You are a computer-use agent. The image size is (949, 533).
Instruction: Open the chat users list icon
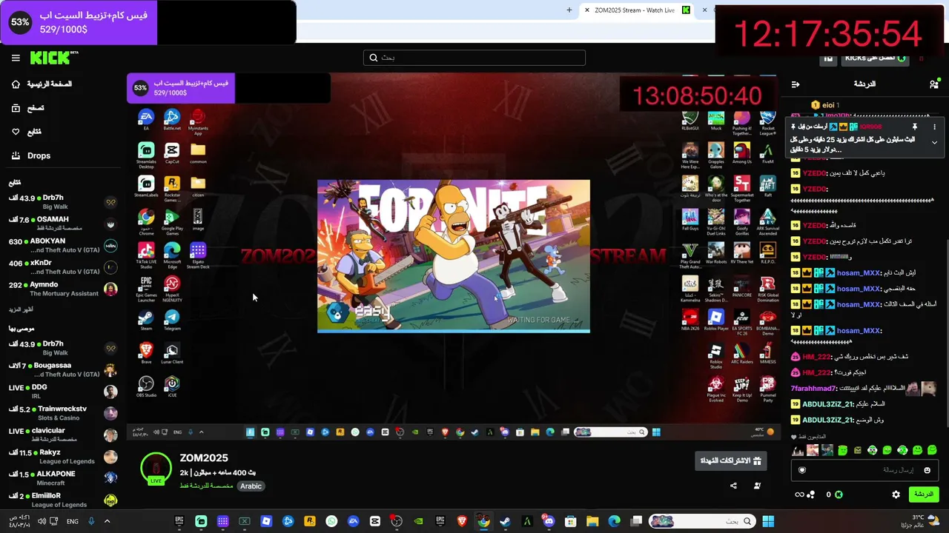click(x=933, y=84)
